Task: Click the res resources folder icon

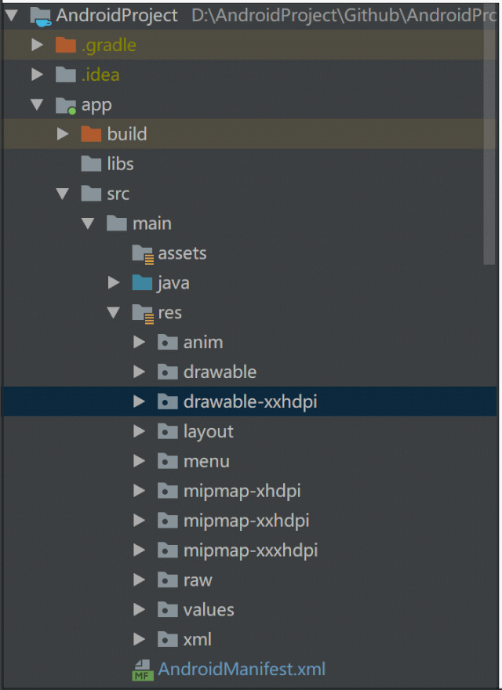Action: [x=142, y=312]
